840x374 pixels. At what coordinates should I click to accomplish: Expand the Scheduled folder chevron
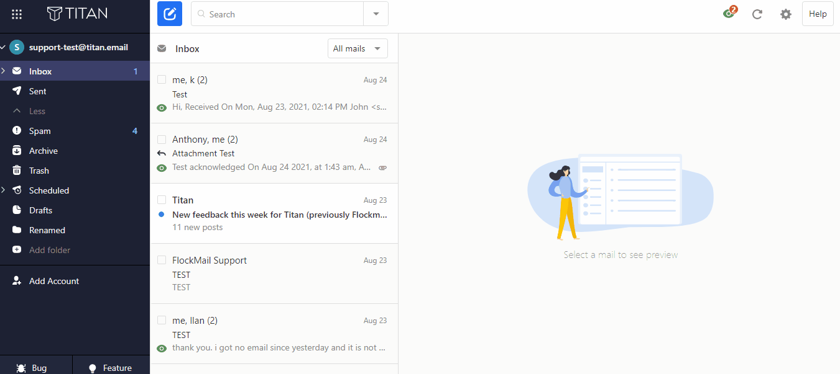tap(3, 190)
